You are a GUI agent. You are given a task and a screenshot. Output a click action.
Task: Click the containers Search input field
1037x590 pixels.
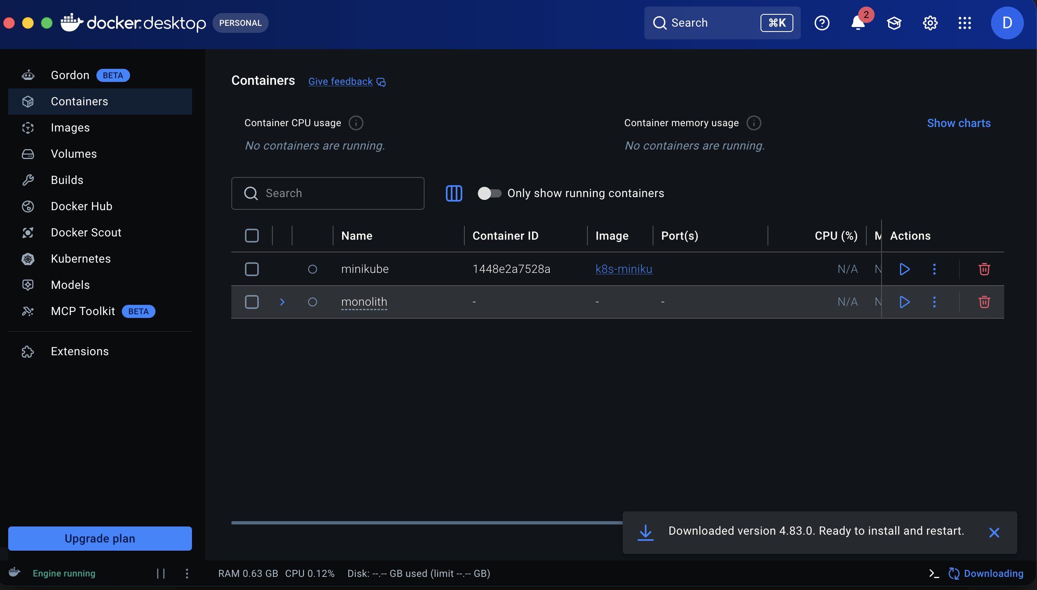coord(328,193)
